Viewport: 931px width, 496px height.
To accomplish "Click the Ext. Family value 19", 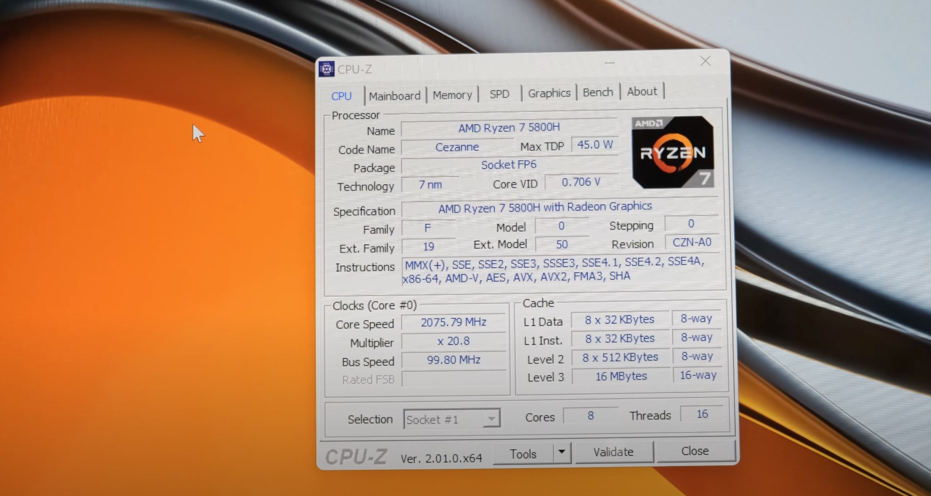I will tap(428, 247).
